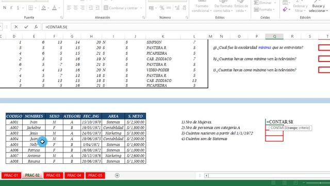This screenshot has height=186, width=330.
Task: Align text left in cell
Action: point(69,8)
